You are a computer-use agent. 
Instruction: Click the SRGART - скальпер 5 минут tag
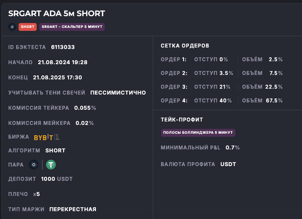72,27
